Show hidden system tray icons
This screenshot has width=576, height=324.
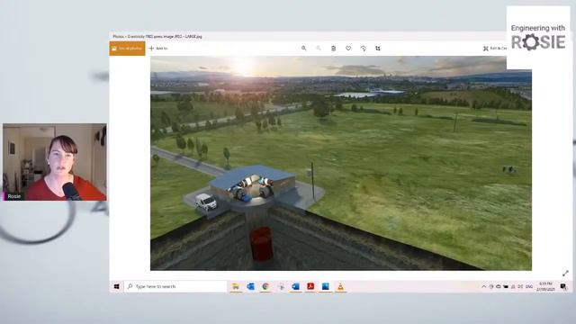coord(484,287)
